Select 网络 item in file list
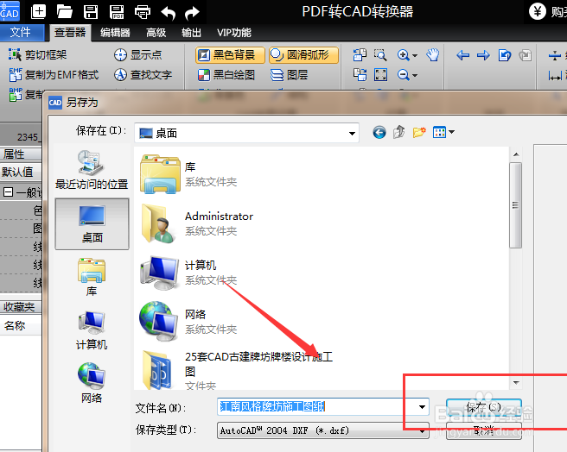Image resolution: width=567 pixels, height=452 pixels. pos(188,321)
